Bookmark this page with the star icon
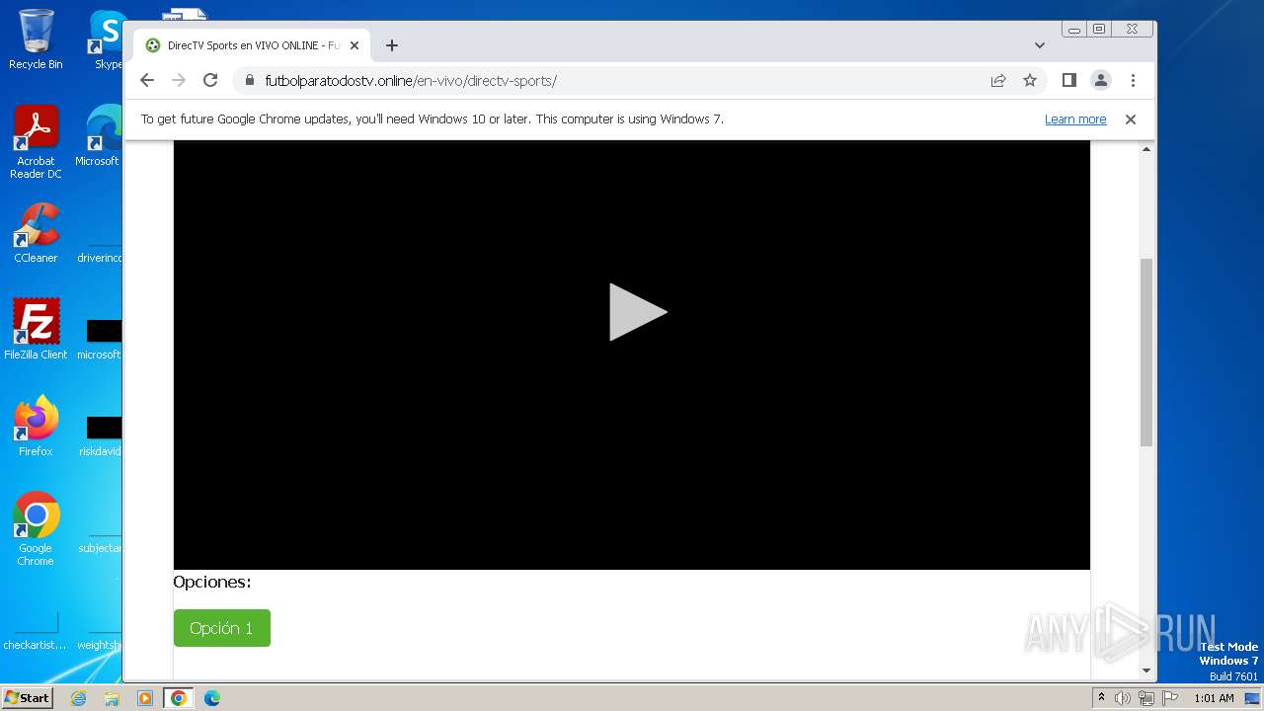The height and width of the screenshot is (711, 1264). (1030, 81)
